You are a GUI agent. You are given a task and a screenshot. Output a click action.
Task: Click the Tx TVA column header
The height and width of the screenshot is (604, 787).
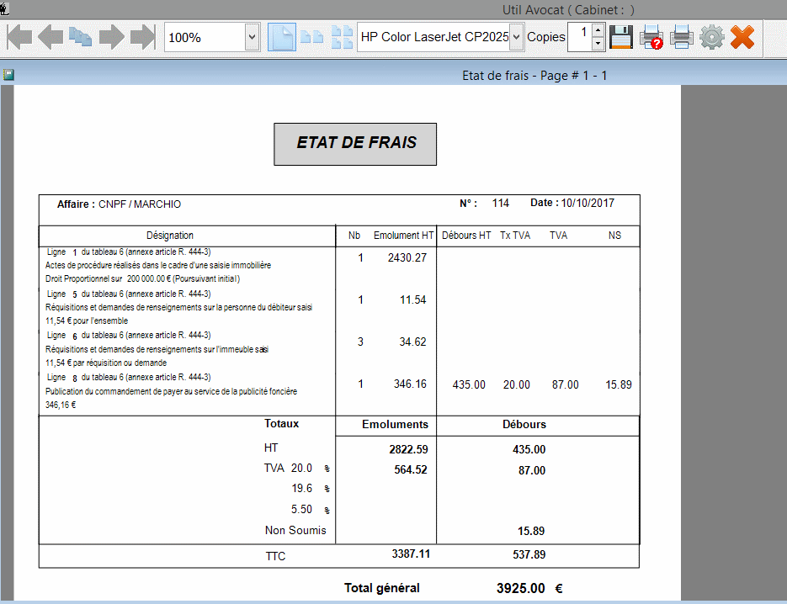click(515, 236)
